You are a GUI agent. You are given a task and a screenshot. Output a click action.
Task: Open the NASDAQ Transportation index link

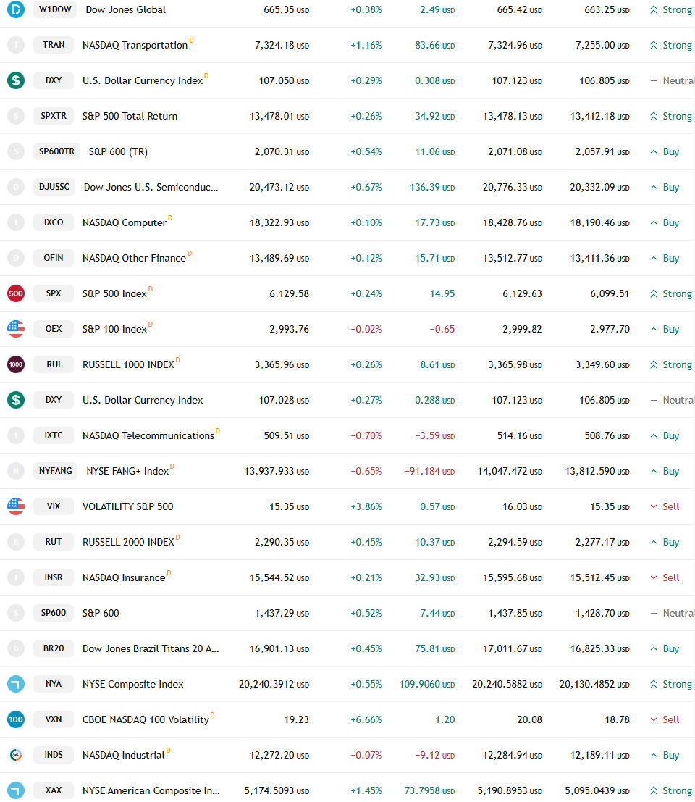(135, 46)
